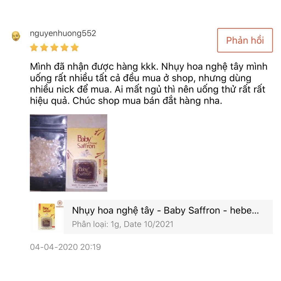This screenshot has width=281, height=281.
Task: Open the winking emoji avatar of the reviewer
Action: tap(16, 36)
